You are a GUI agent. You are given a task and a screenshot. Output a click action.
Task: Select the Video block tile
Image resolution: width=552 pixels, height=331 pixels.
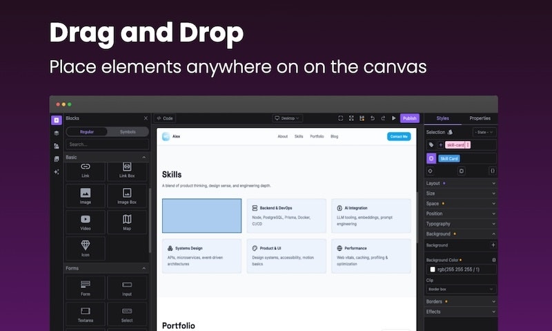86,221
